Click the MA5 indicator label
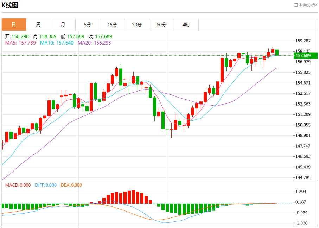 click(20, 43)
